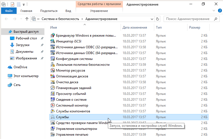The width and height of the screenshot is (223, 139).
Task: Switch to the Поделиться tab
Action: [49, 11]
